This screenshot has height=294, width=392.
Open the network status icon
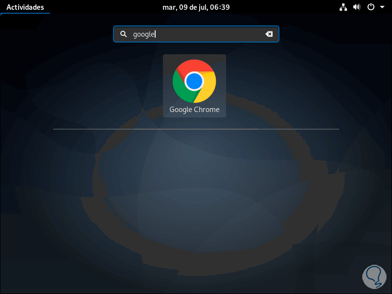pos(343,7)
